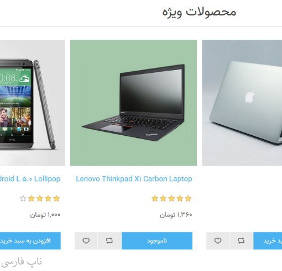282x271 pixels.
Task: Click the rightmost gold star of HTC rating
Action: pyautogui.click(x=56, y=199)
